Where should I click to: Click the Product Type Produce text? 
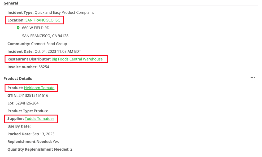[x=41, y=111]
